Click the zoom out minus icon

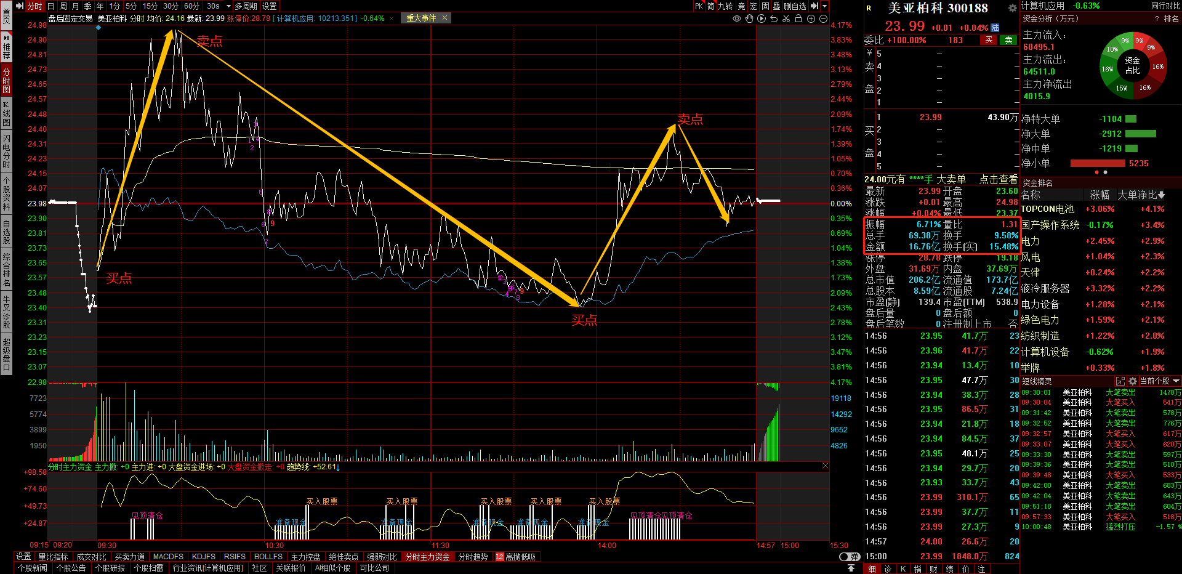pyautogui.click(x=823, y=18)
